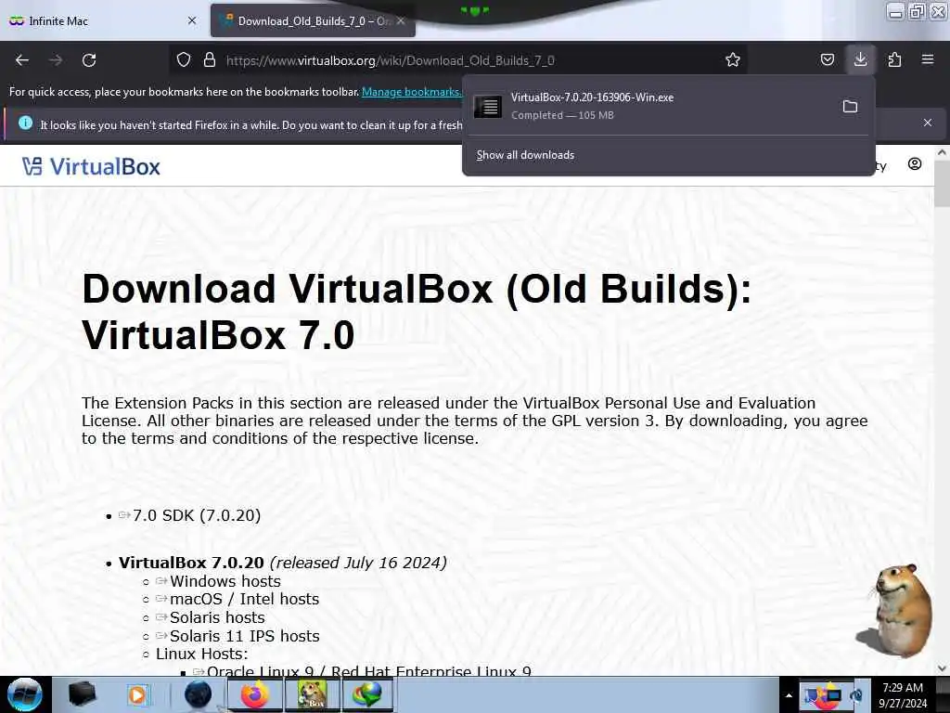Open the dark globe taskbar icon
Image resolution: width=950 pixels, height=713 pixels.
click(x=198, y=694)
